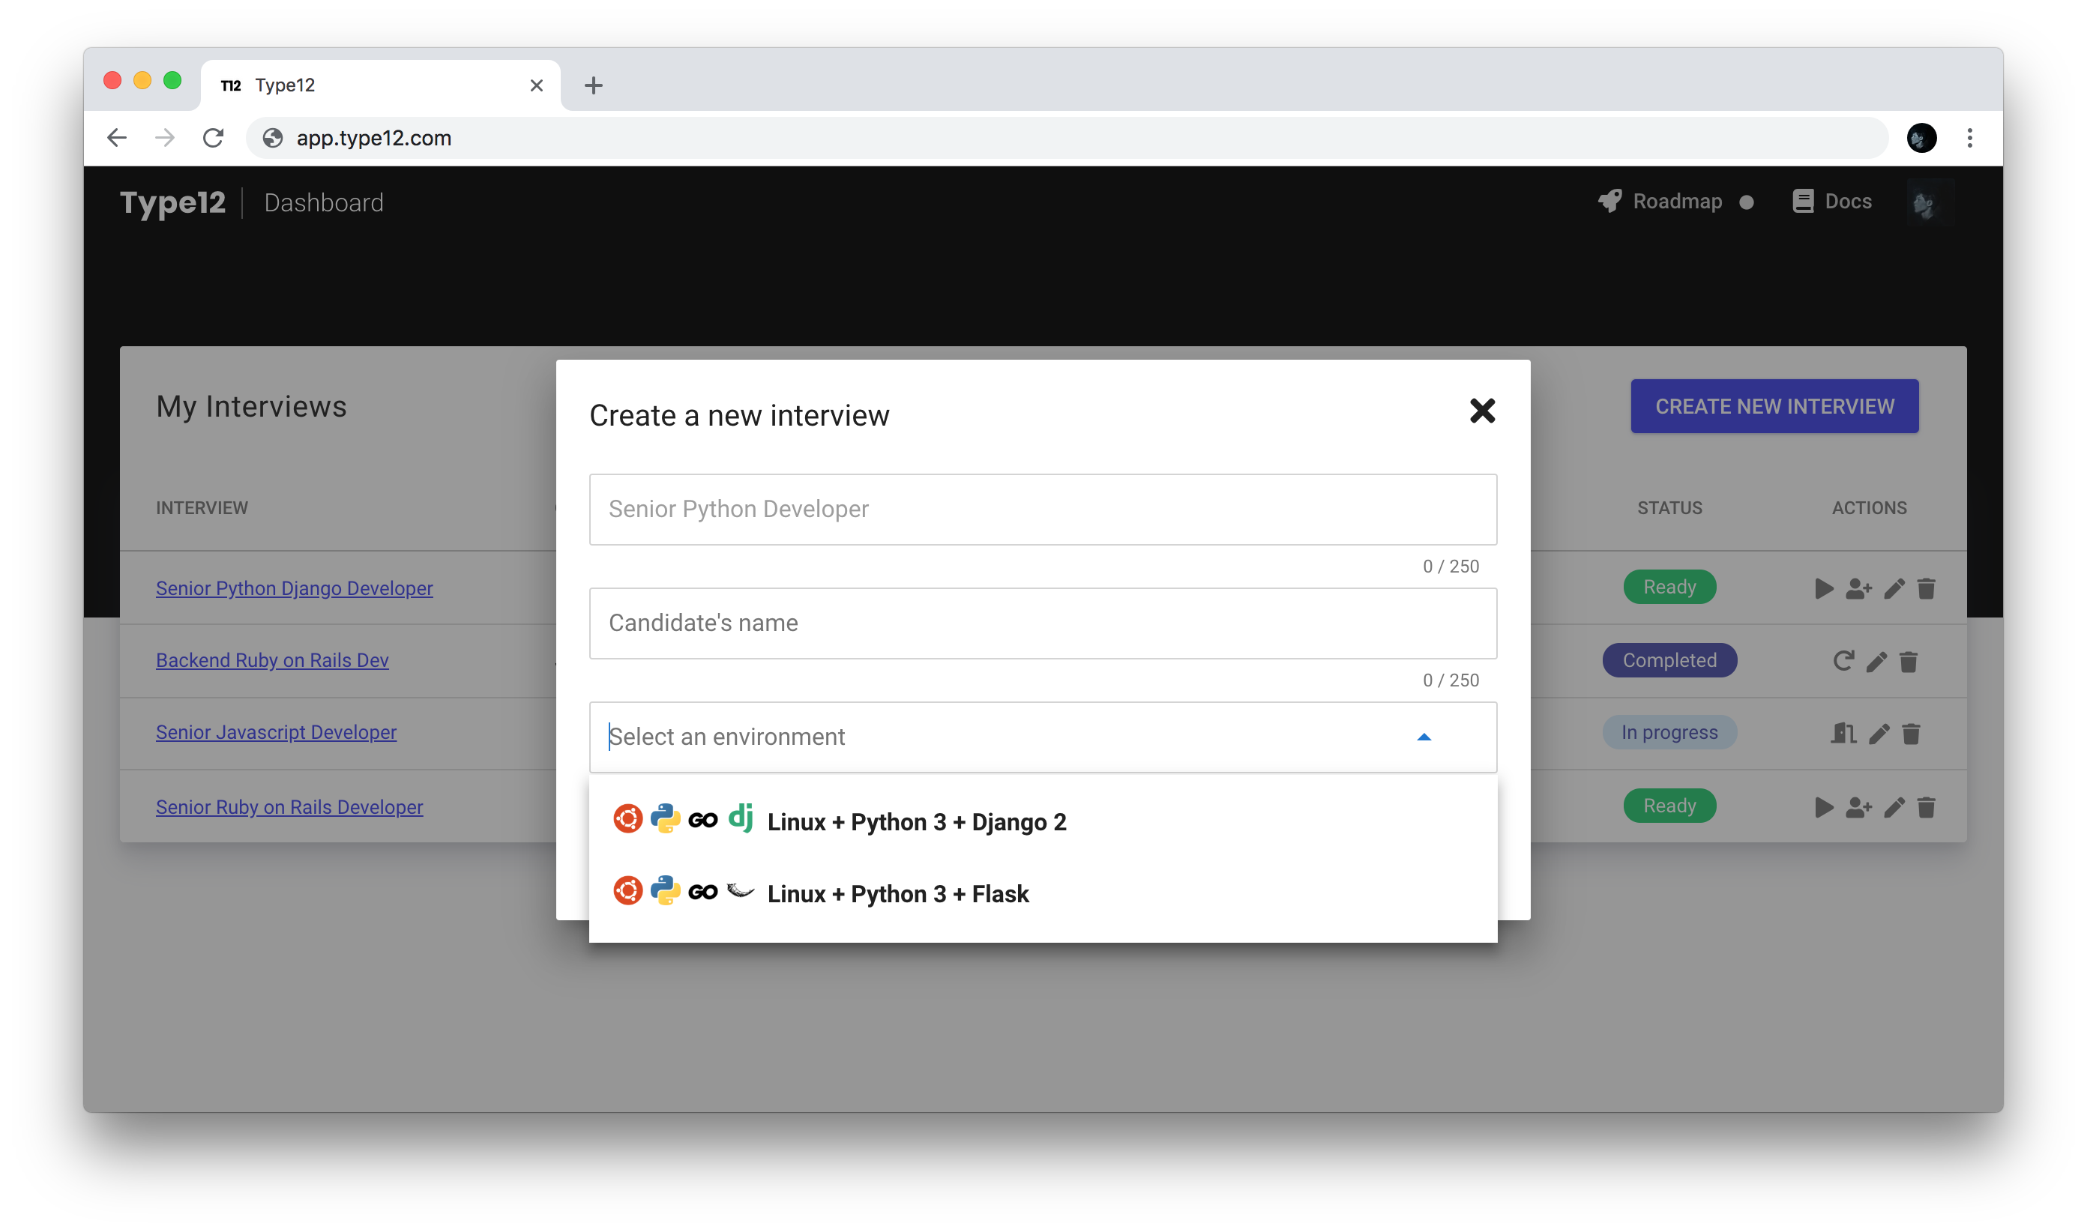Viewport: 2087px width, 1232px height.
Task: Click the close X button on modal
Action: tap(1481, 409)
